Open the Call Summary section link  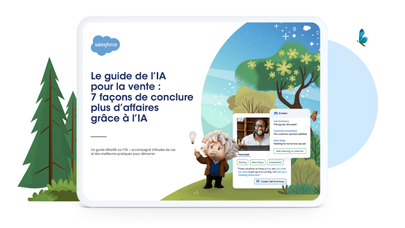[281, 121]
